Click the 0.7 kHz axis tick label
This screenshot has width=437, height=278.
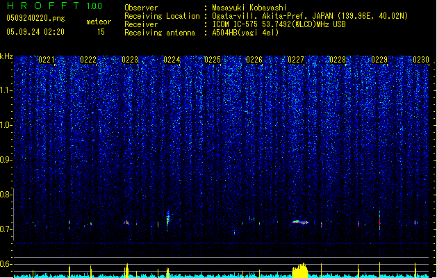tap(6, 229)
